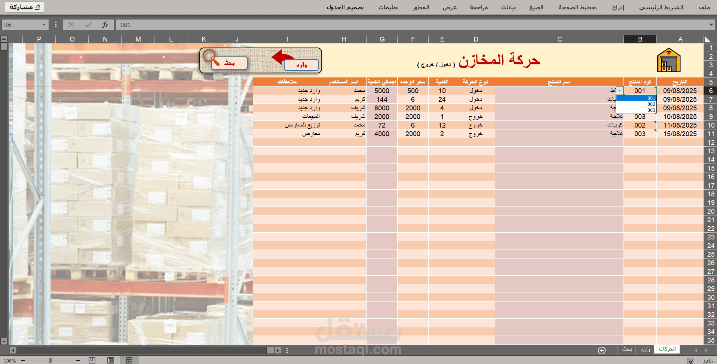This screenshot has width=717, height=364.
Task: Click the warehouse logo icon
Action: click(669, 60)
